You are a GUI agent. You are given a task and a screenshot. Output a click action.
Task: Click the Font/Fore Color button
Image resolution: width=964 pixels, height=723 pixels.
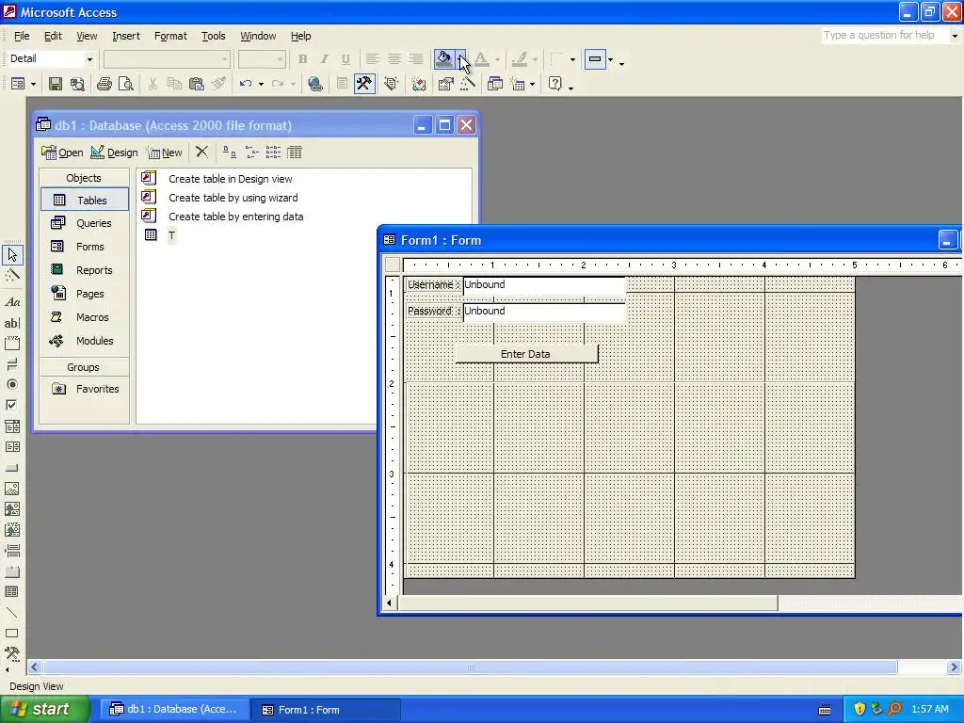tap(481, 59)
